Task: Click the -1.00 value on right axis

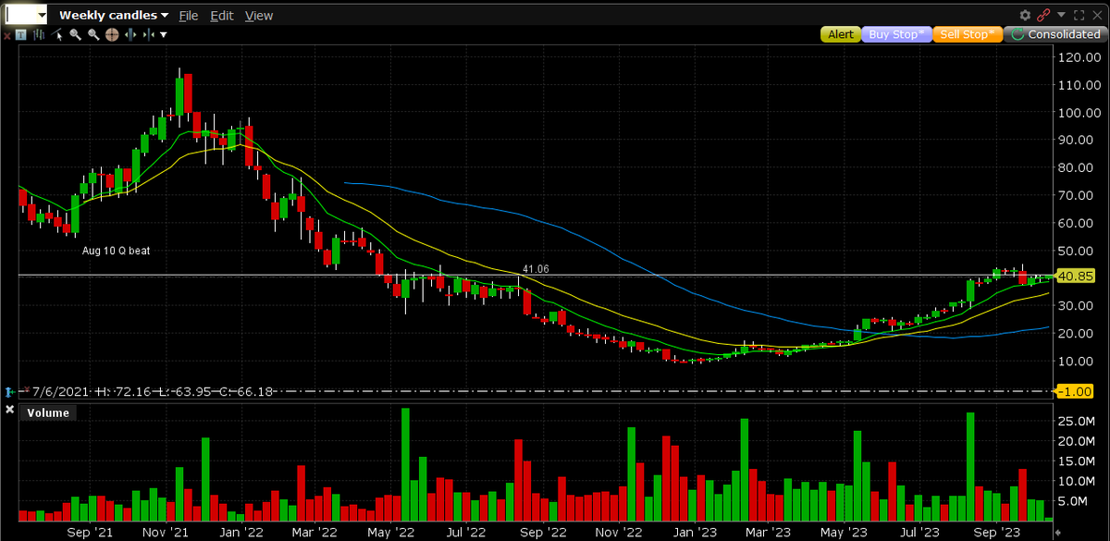Action: tap(1076, 392)
